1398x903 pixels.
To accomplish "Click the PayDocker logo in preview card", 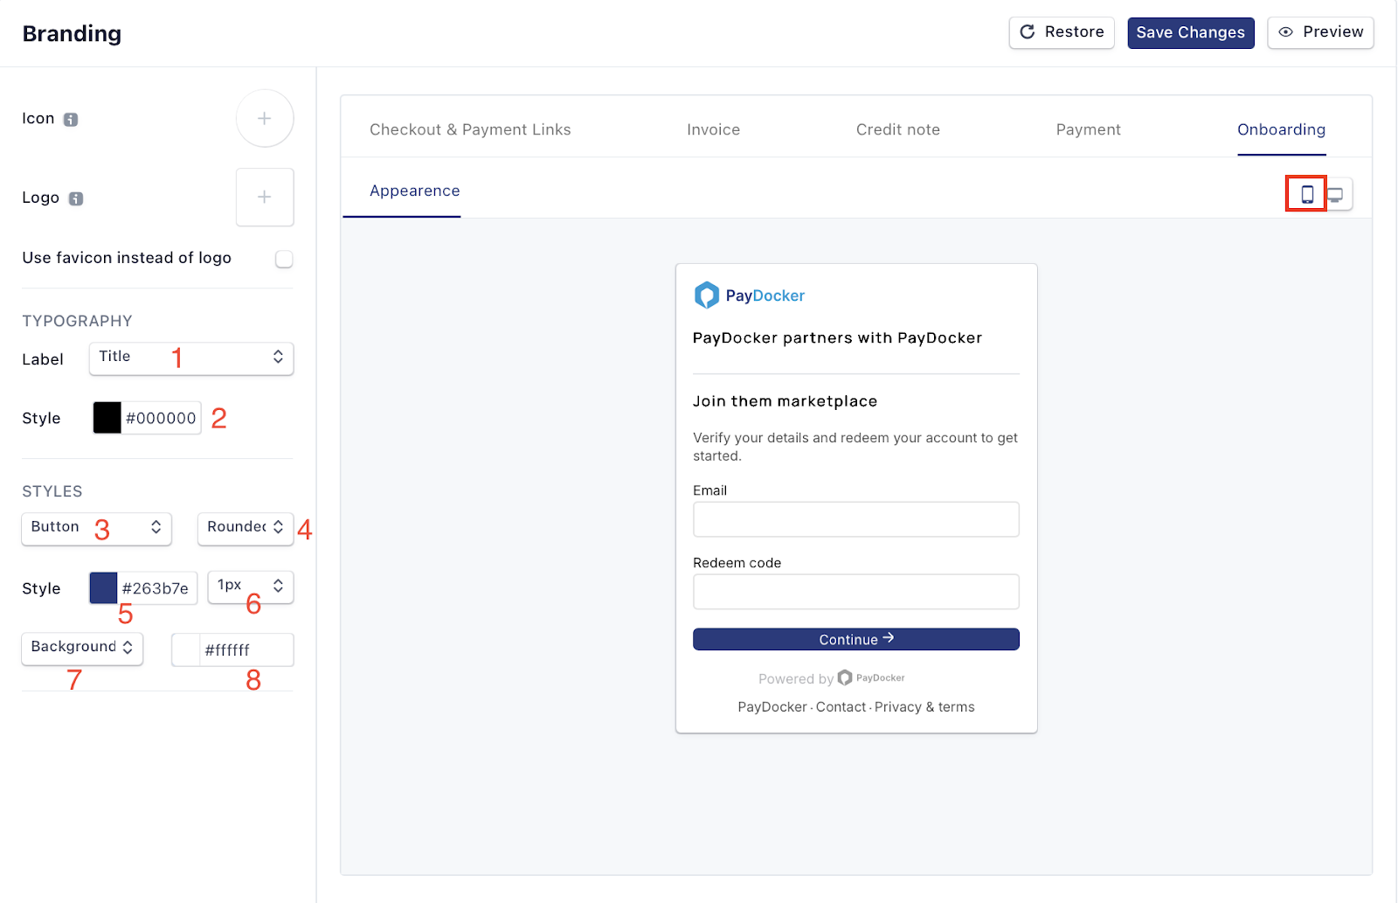I will [x=750, y=295].
